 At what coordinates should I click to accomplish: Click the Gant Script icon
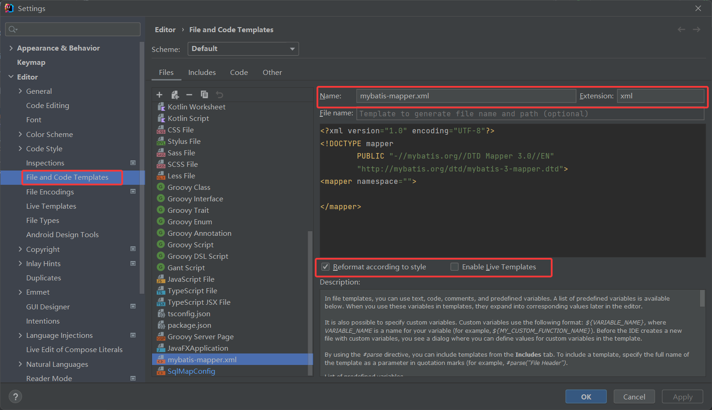tap(161, 268)
